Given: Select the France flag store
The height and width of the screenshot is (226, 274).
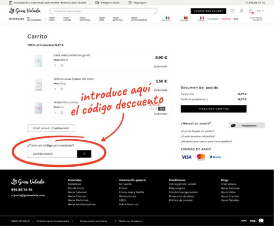Looking at the screenshot, I should (x=202, y=18).
